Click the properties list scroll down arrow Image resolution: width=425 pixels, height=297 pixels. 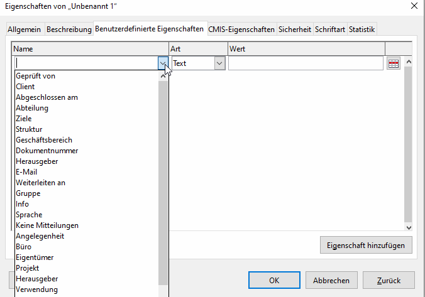point(409,227)
